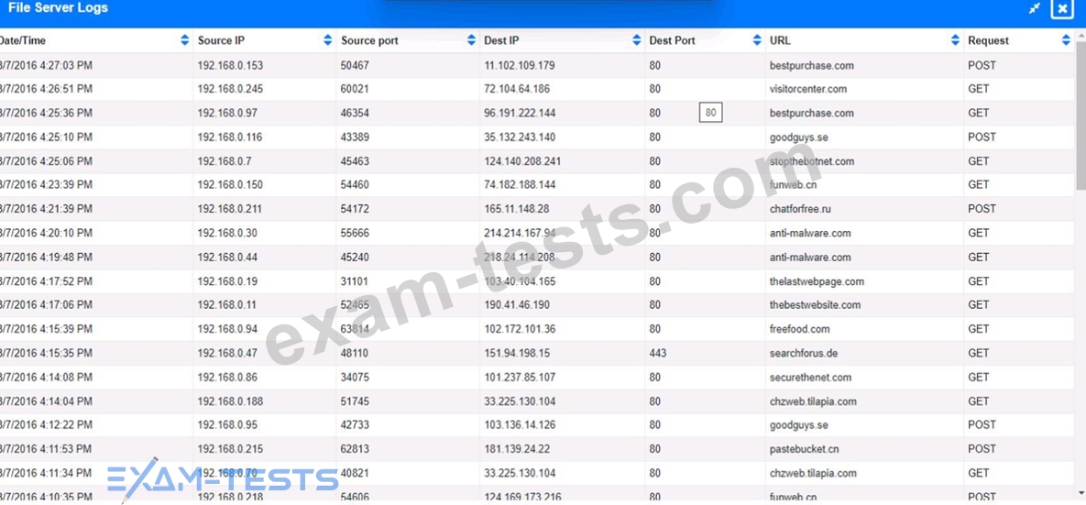Sort using the Dest IP column arrows
1086x505 pixels.
[x=637, y=40]
